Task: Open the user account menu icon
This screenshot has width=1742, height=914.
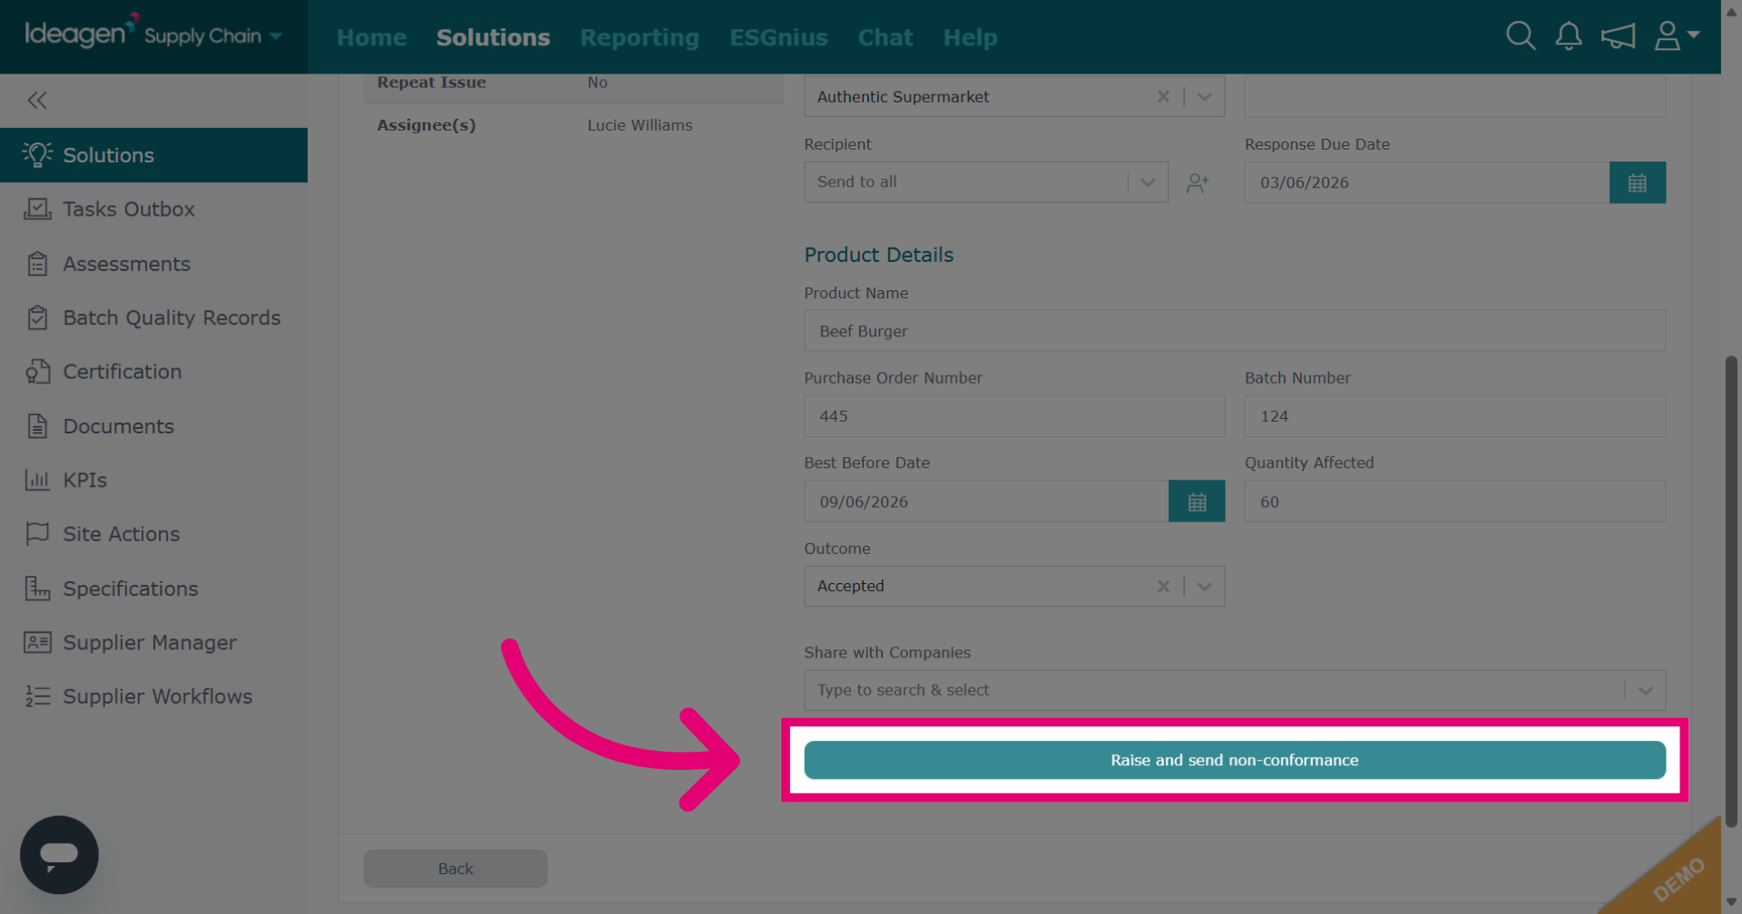Action: tap(1677, 36)
